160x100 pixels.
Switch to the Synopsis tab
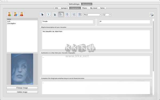[64, 8]
